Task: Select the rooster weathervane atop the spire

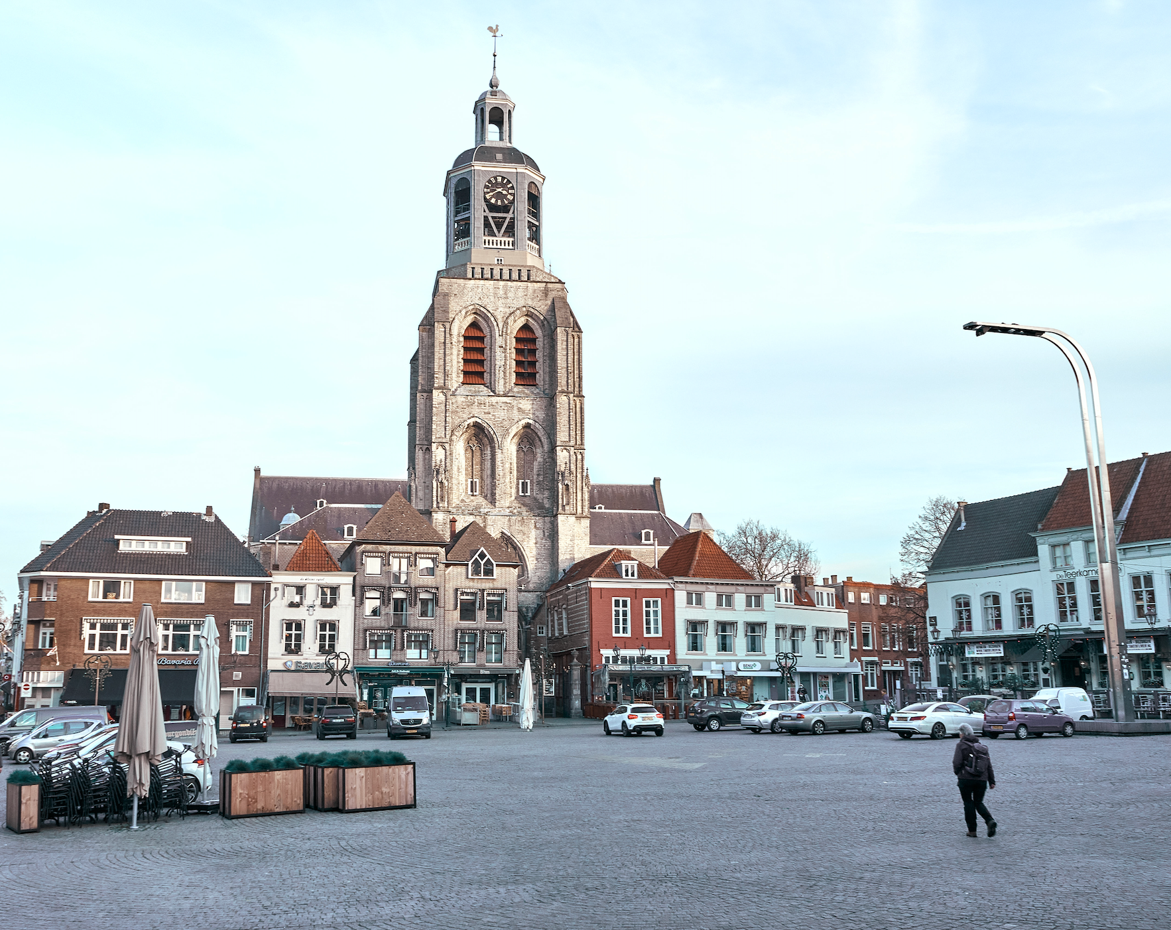Action: point(495,30)
